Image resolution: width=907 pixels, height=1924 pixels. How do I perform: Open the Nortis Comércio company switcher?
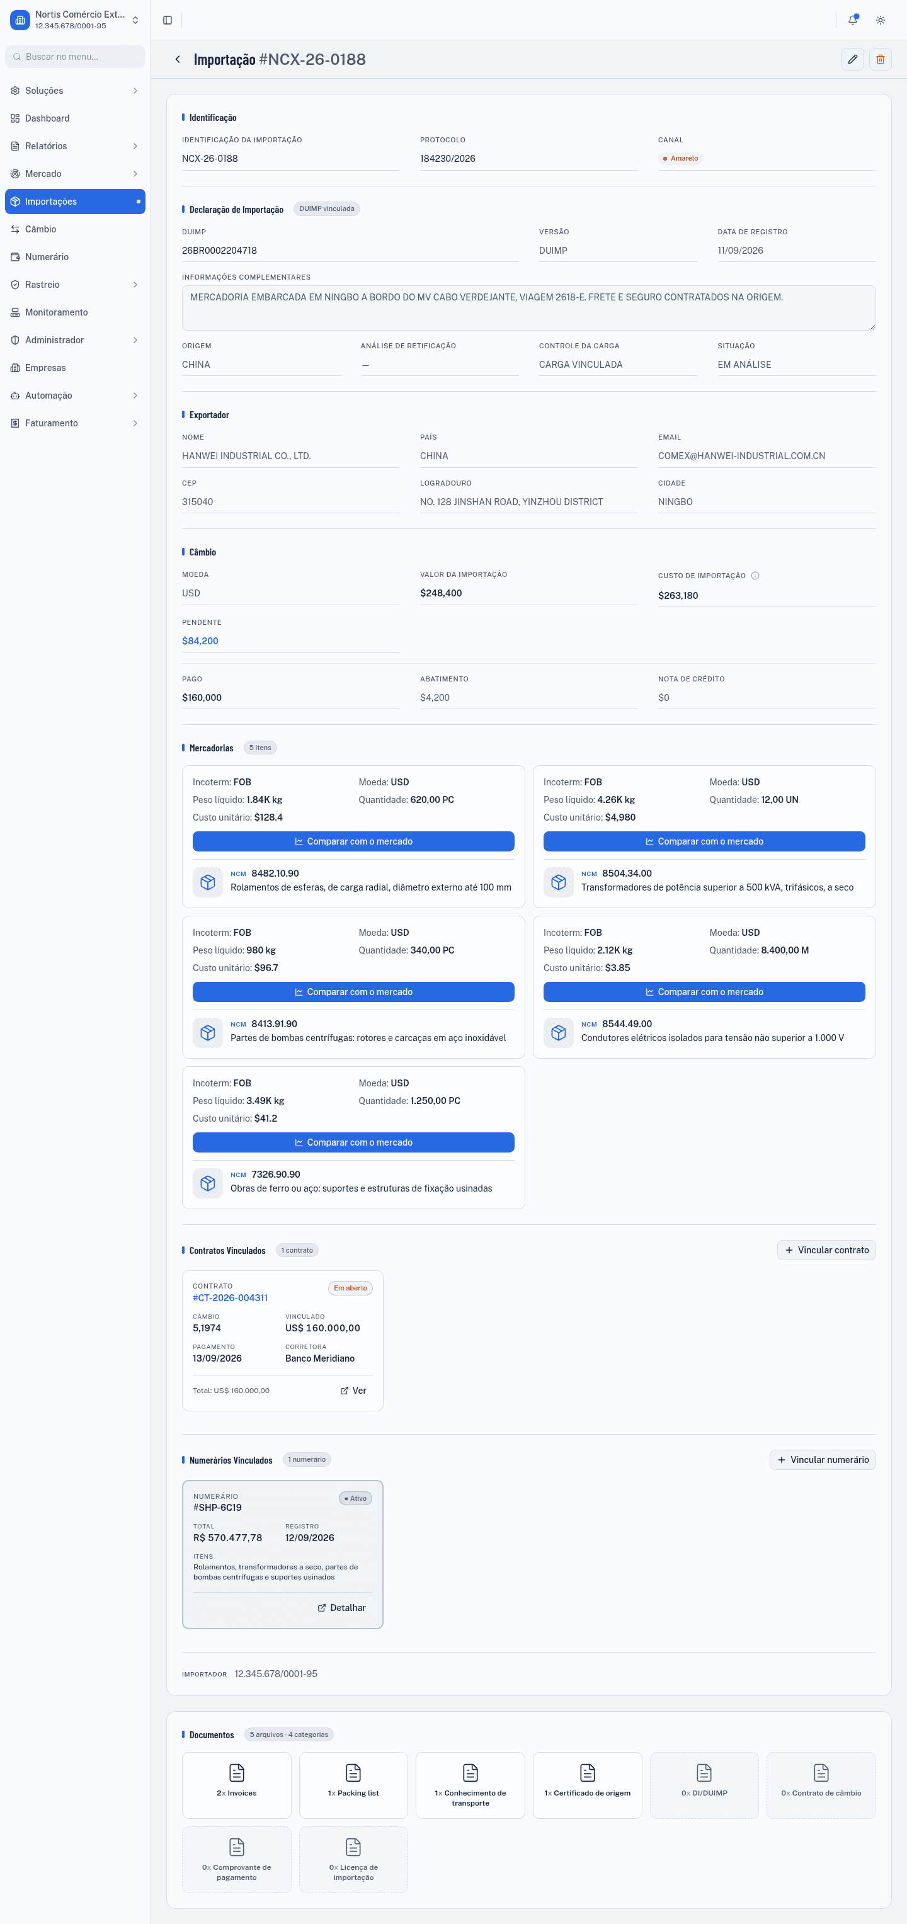(75, 20)
